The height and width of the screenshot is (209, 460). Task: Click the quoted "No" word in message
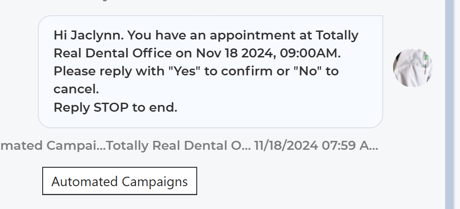point(308,71)
